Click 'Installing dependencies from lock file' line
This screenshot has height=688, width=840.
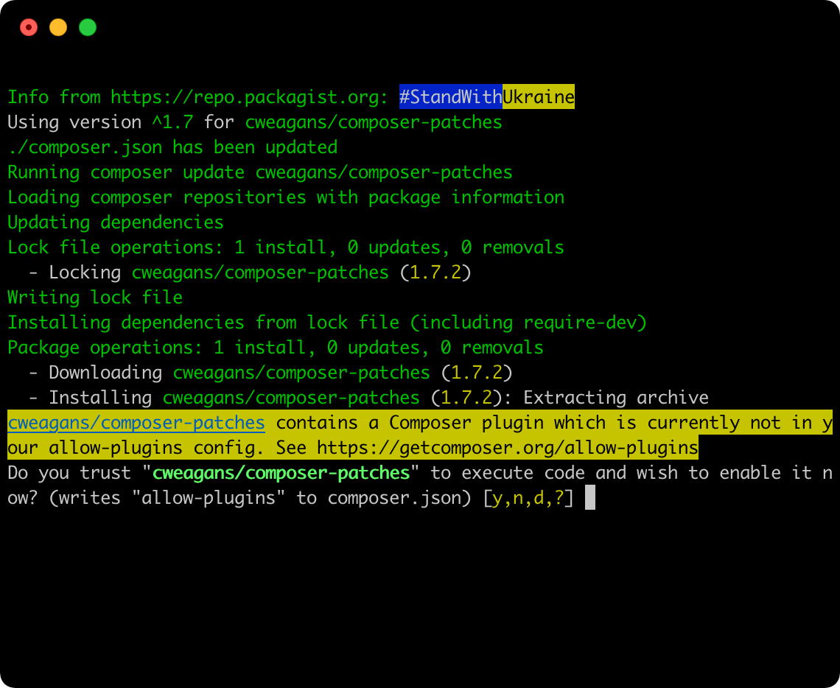click(x=327, y=323)
